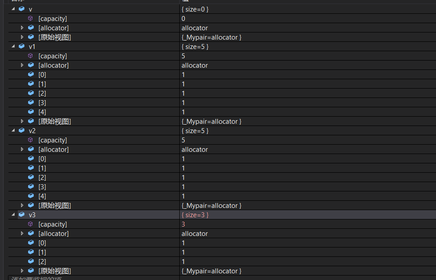Click capacity value 5 of v1
The image size is (436, 280).
(x=183, y=56)
